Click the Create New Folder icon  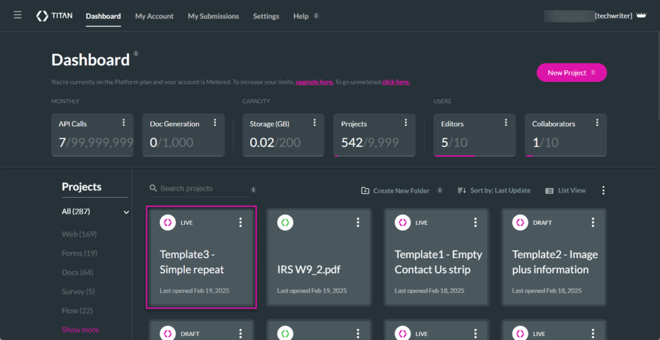(x=365, y=191)
